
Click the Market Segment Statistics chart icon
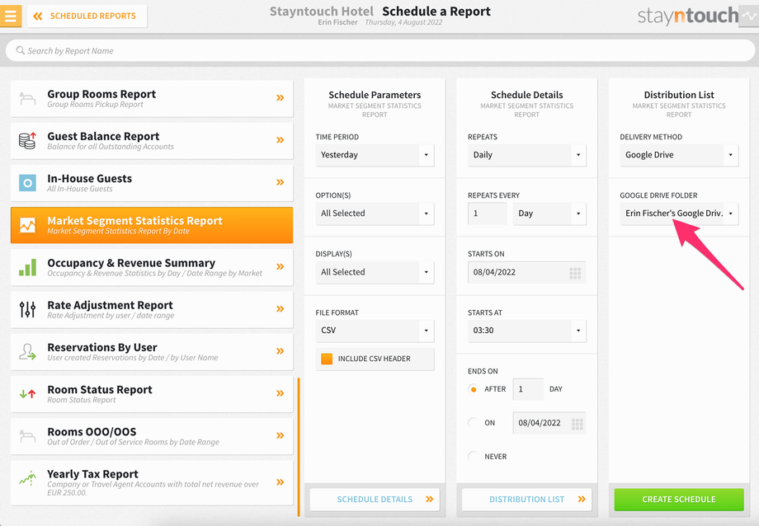(x=27, y=225)
